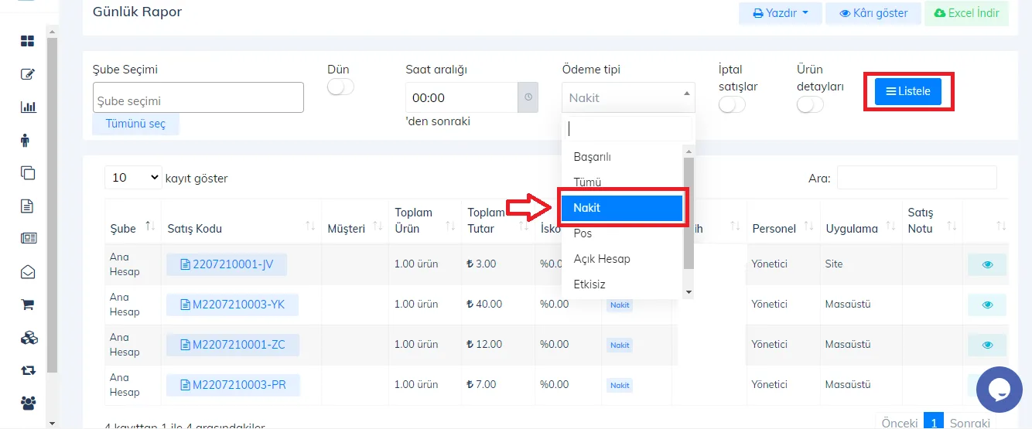Select Açık Hesap in payment type list

[623, 259]
